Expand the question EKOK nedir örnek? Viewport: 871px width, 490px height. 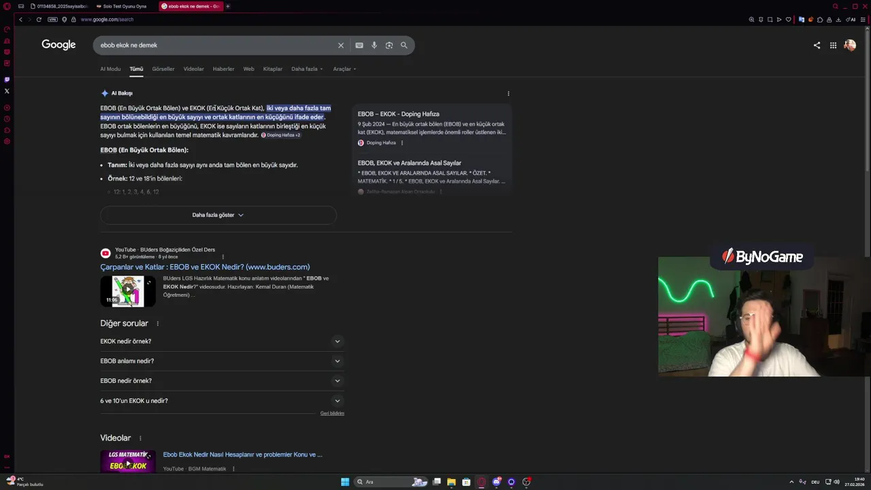(222, 342)
